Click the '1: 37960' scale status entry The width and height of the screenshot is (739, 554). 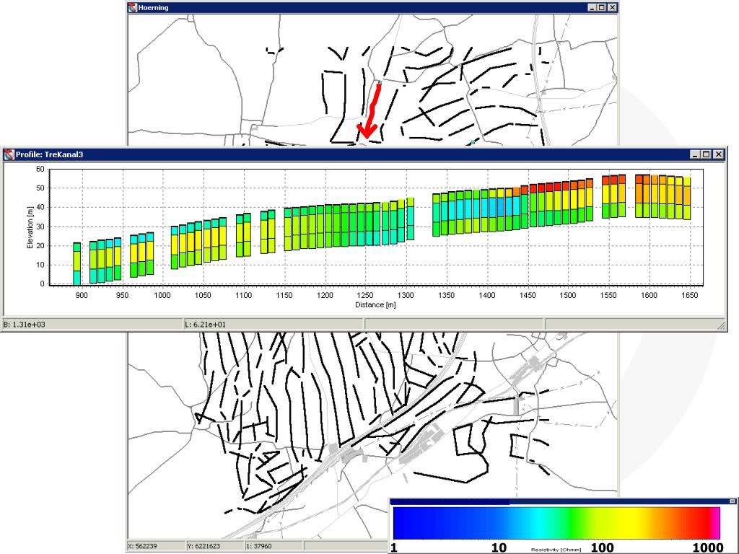click(x=274, y=546)
